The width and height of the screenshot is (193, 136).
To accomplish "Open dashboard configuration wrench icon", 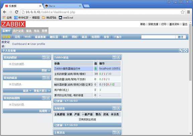I will (x=181, y=50).
